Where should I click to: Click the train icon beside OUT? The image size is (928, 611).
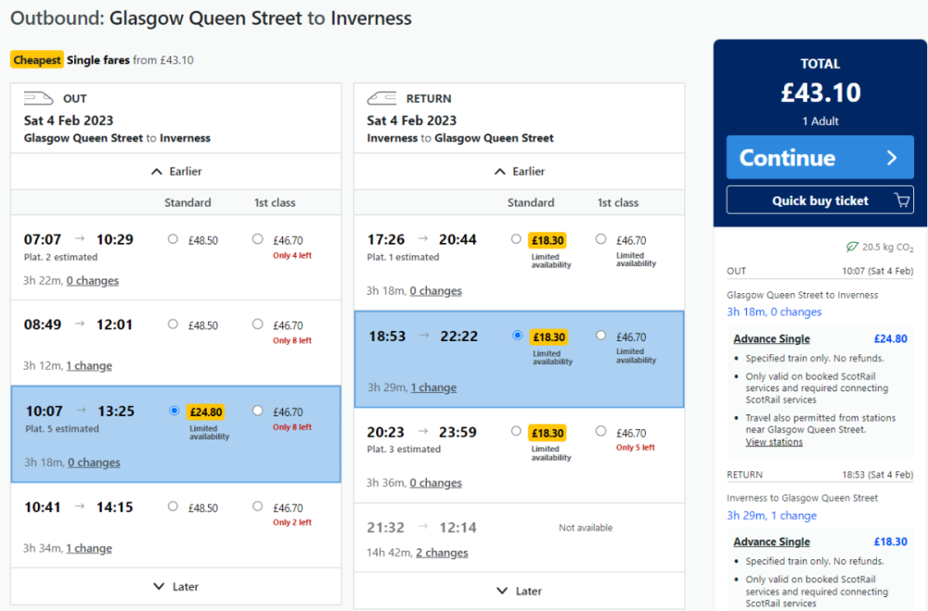[37, 97]
